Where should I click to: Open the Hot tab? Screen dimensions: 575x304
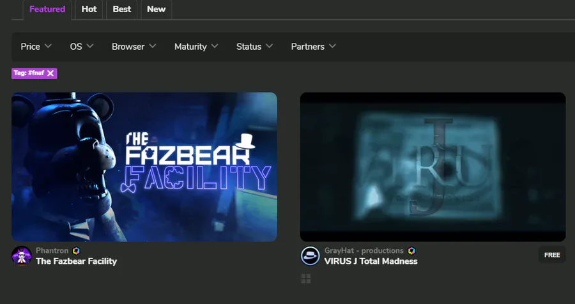pyautogui.click(x=89, y=10)
